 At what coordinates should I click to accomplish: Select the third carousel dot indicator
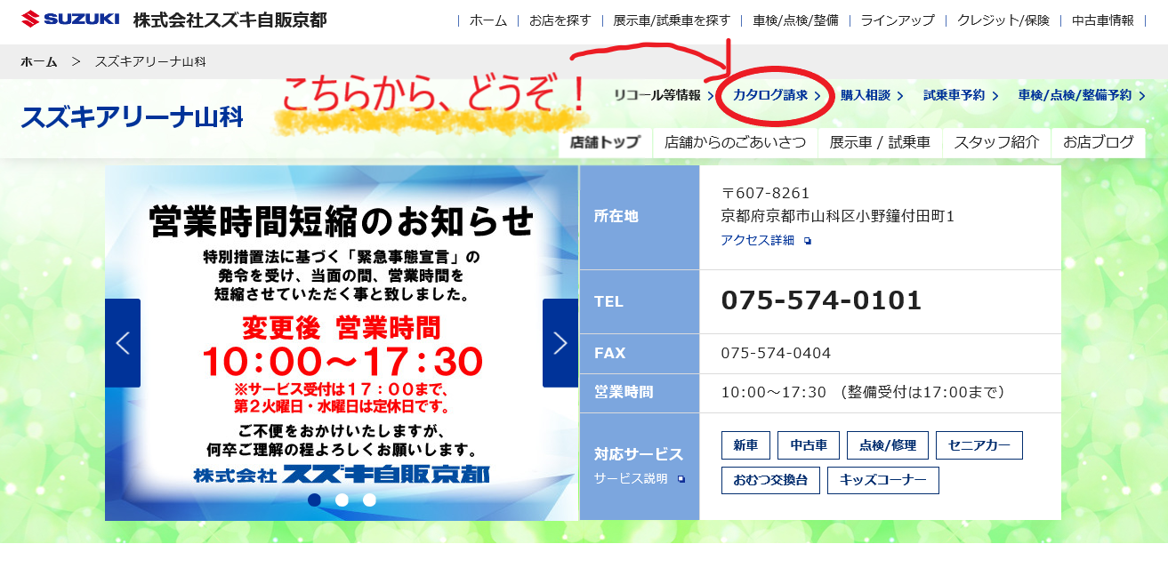click(x=369, y=500)
